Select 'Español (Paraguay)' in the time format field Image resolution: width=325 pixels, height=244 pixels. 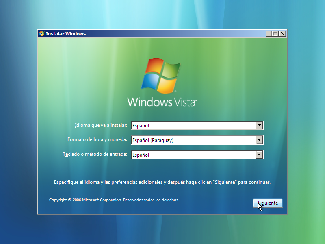coord(183,140)
